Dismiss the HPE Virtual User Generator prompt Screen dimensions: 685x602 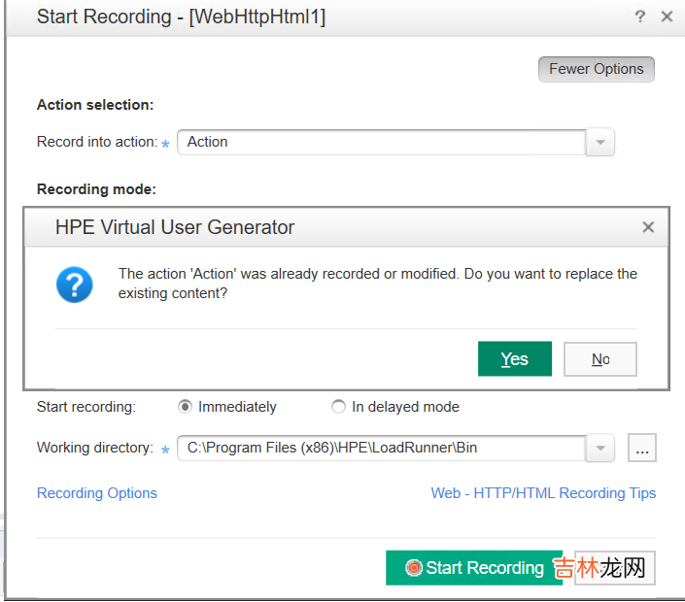(x=648, y=227)
